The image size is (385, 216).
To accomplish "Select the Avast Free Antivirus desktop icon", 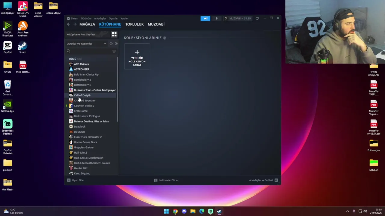I will click(x=23, y=29).
